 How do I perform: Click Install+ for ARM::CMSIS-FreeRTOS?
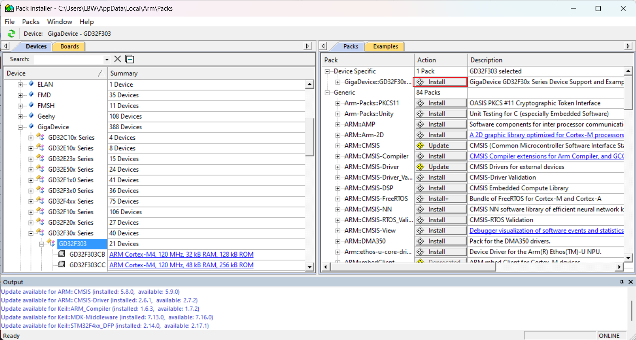coord(441,198)
